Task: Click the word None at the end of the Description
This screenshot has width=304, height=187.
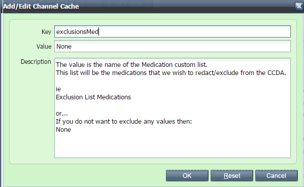Action: [63, 130]
